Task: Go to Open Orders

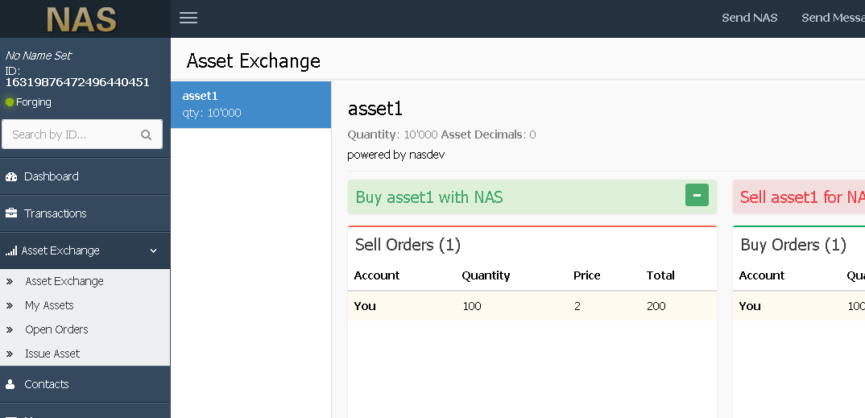Action: point(56,329)
